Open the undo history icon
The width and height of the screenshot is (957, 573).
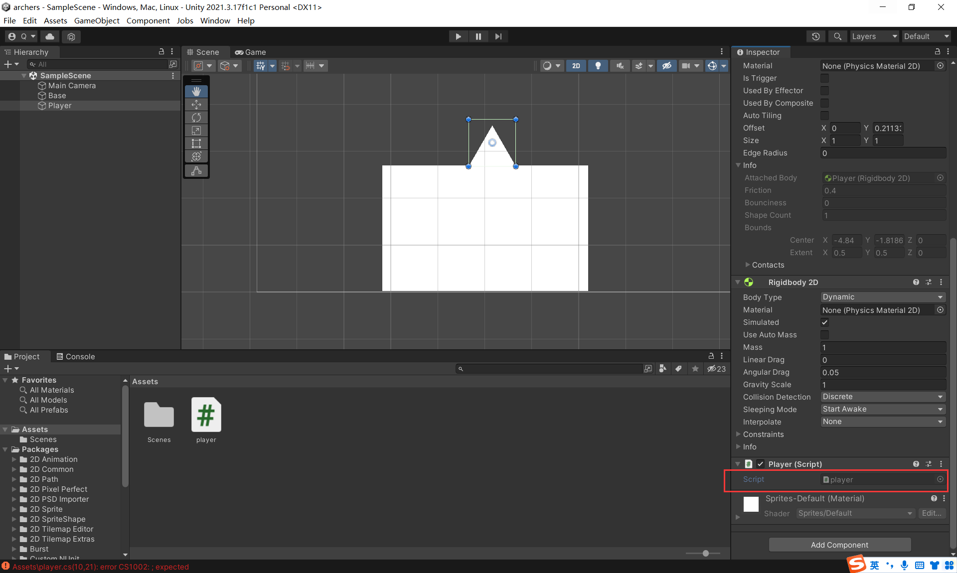point(815,36)
